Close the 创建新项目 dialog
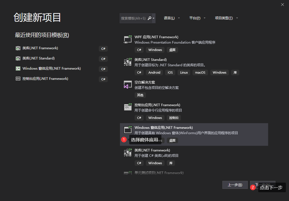 (x=283, y=5)
